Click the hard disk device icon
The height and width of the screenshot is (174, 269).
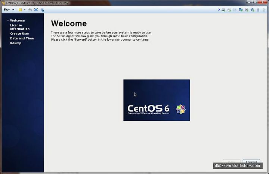(223, 10)
